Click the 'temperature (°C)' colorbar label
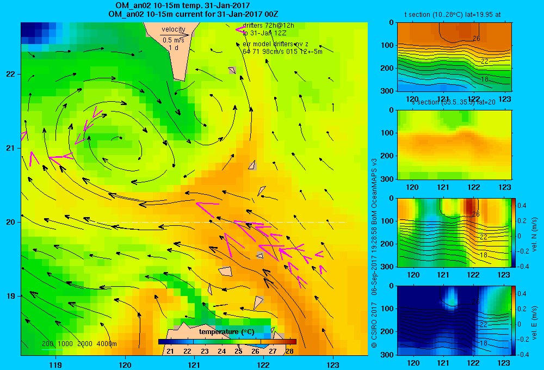The image size is (544, 370). pyautogui.click(x=226, y=332)
